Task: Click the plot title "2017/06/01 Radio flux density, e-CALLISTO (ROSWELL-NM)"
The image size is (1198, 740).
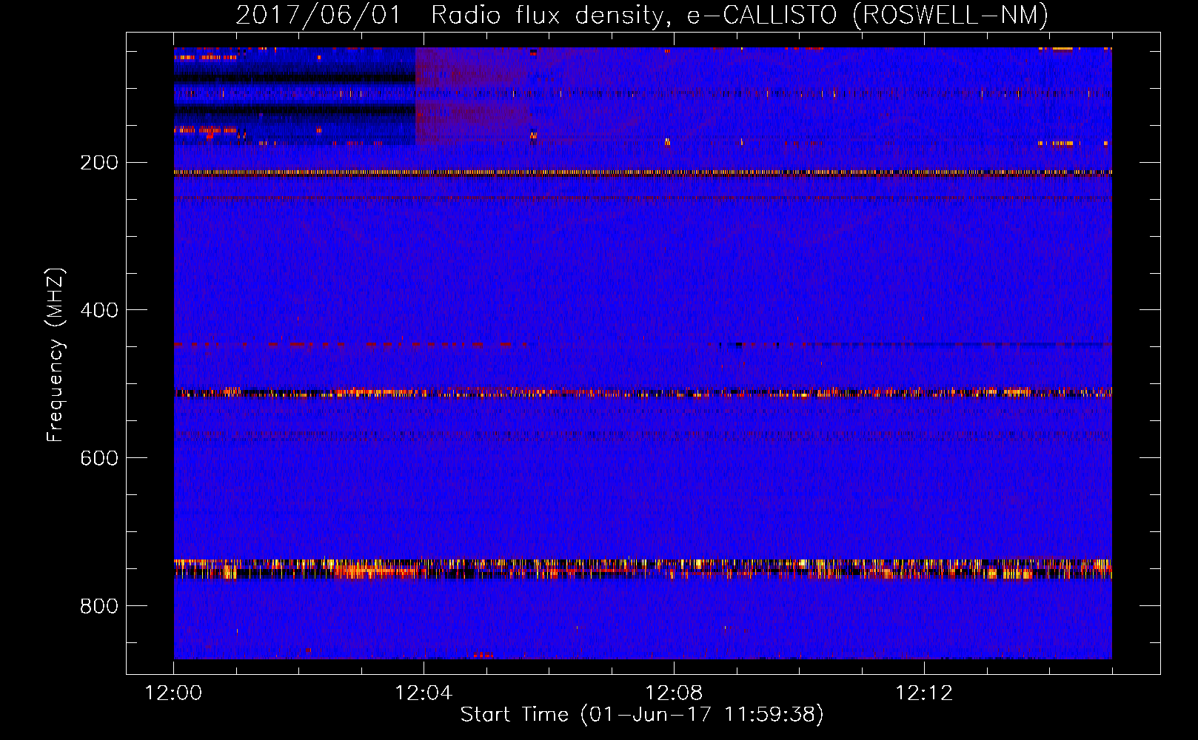Action: tap(642, 15)
